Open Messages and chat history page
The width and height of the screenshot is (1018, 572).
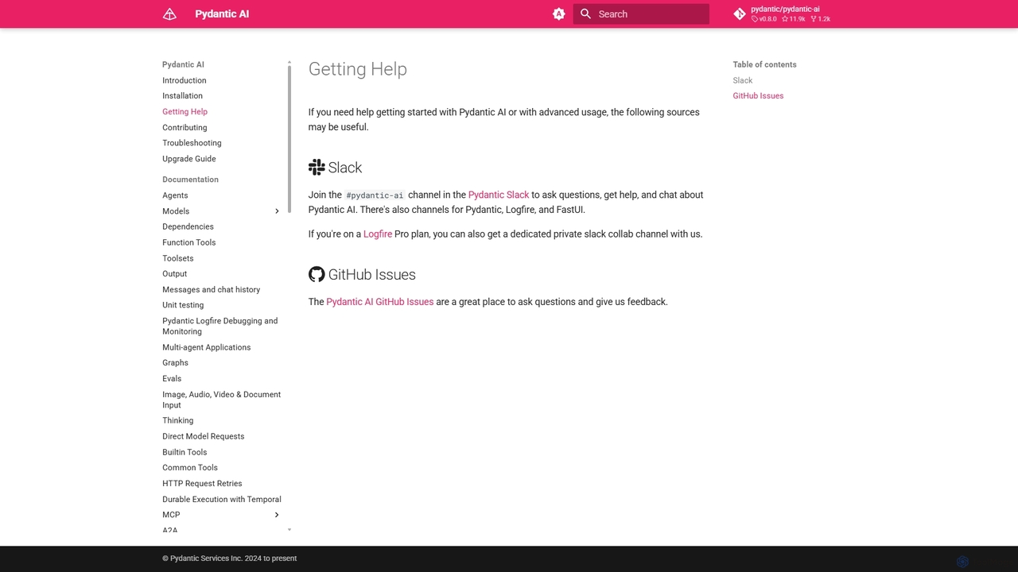pos(212,290)
